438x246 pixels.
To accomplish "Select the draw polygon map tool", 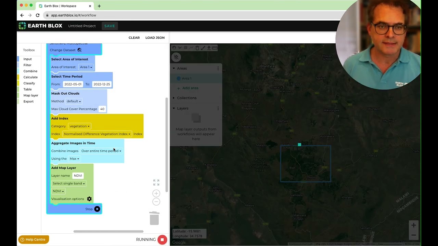I will [180, 47].
